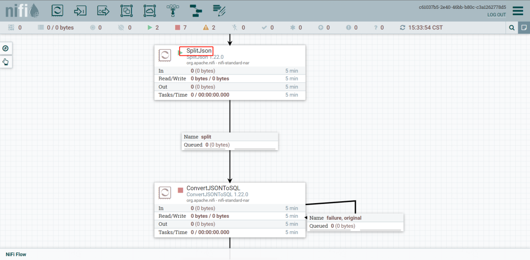Click the failure connection Queued row
Viewport: 530px width, 260px height.
click(356, 226)
